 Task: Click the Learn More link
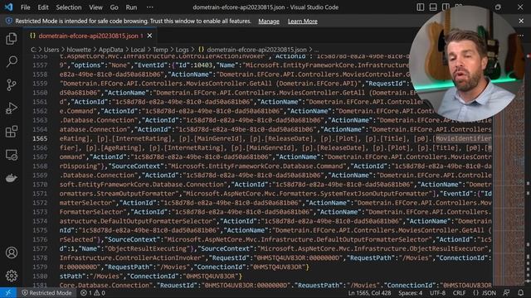click(302, 21)
